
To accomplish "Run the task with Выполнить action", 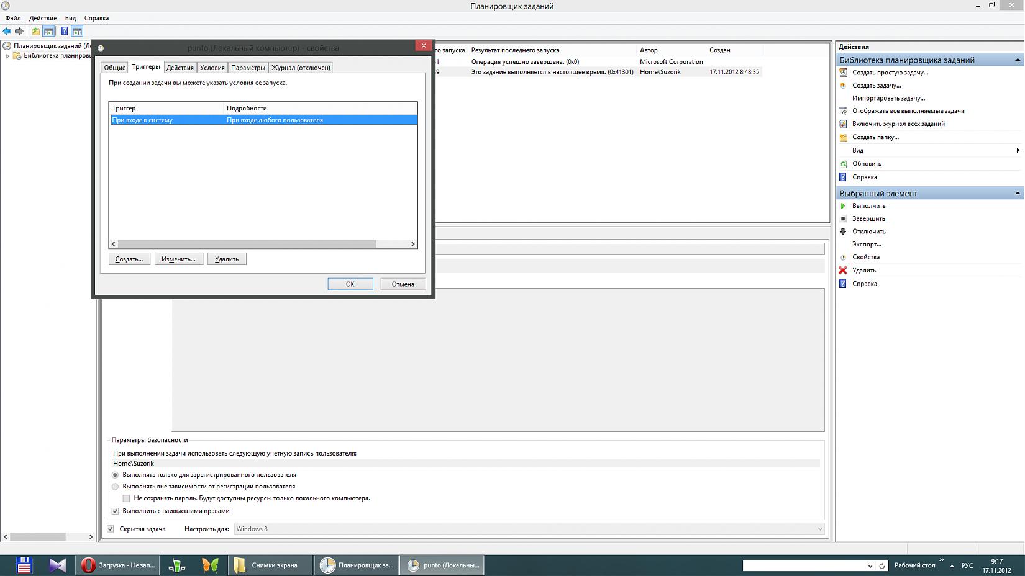I will point(869,206).
